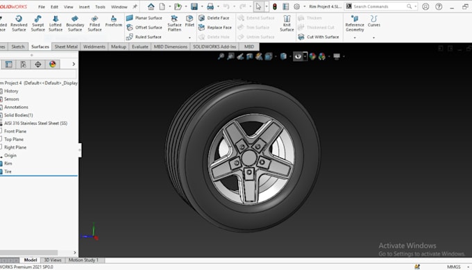Open the Surface Flatten tool
The image size is (472, 270).
[x=174, y=24]
